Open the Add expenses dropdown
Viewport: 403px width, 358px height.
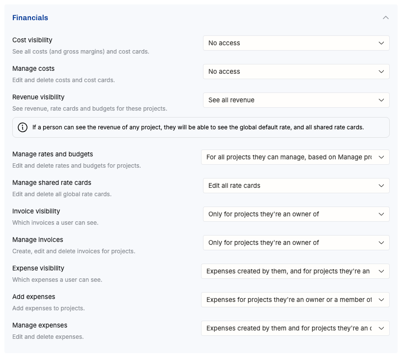pyautogui.click(x=295, y=300)
